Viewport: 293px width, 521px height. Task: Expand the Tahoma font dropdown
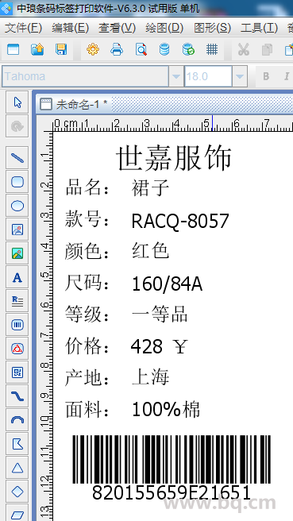(x=176, y=76)
